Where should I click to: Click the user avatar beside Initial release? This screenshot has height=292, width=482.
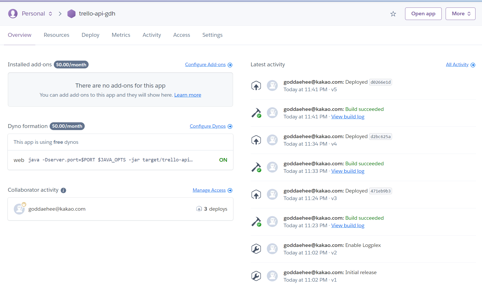[272, 276]
